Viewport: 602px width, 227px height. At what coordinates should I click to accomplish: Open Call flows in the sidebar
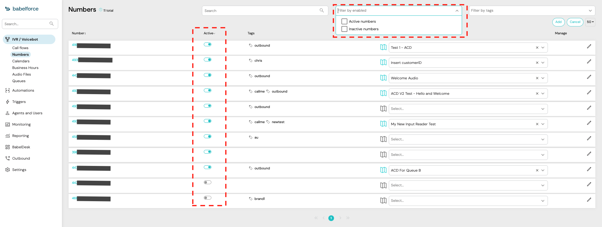pyautogui.click(x=20, y=48)
